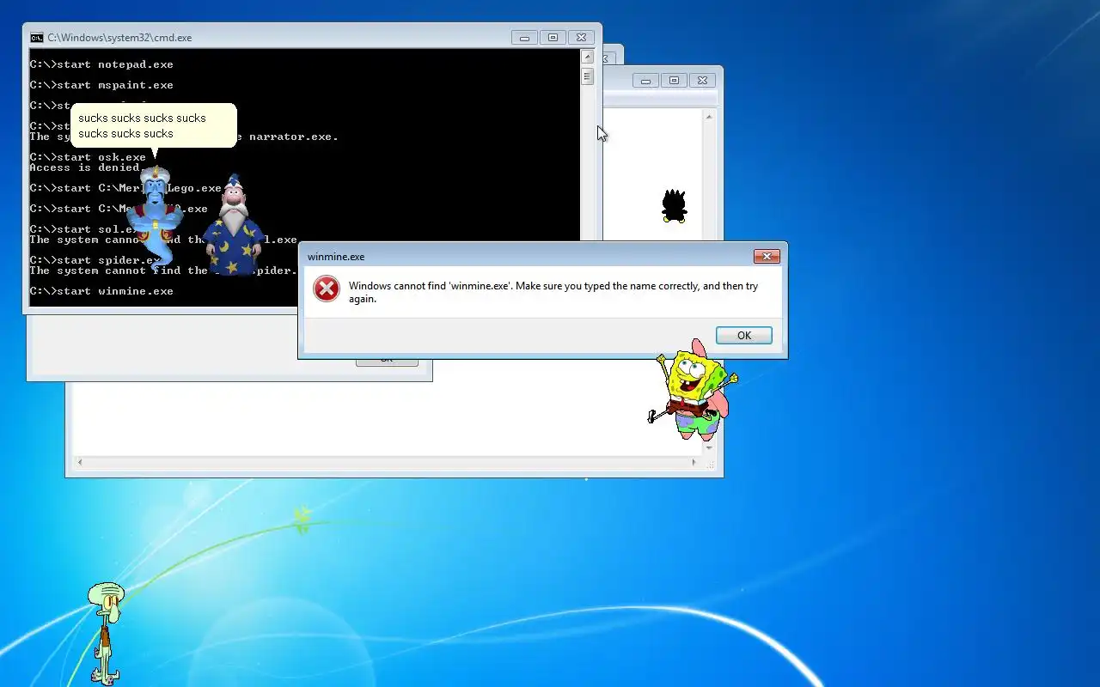
Task: Click the cmd.exe window title text
Action: click(x=119, y=38)
